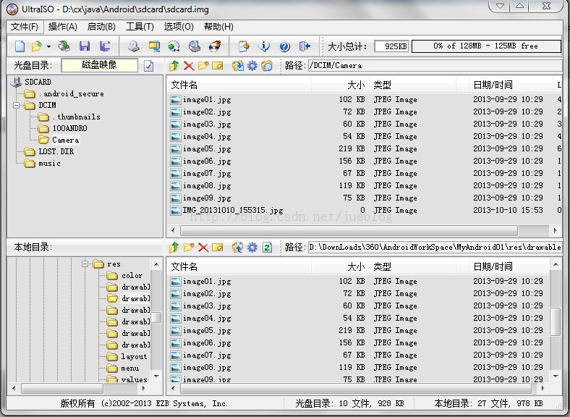This screenshot has width=570, height=417.
Task: Collapse the DCIM folder tree node
Action: tap(17, 105)
